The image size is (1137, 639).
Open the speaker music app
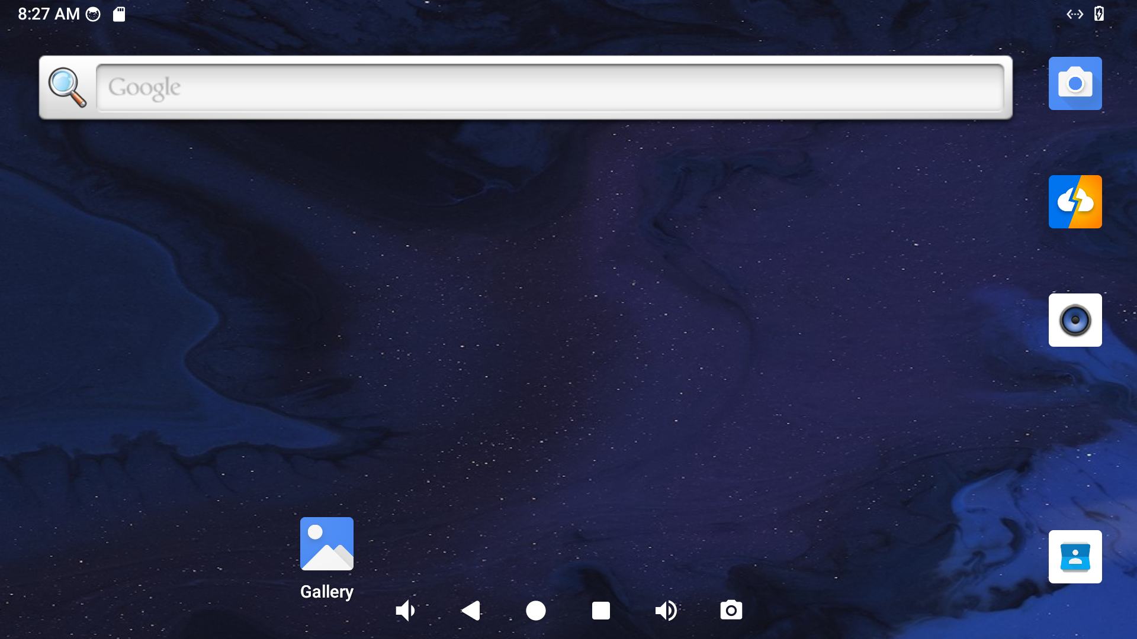click(x=1075, y=320)
